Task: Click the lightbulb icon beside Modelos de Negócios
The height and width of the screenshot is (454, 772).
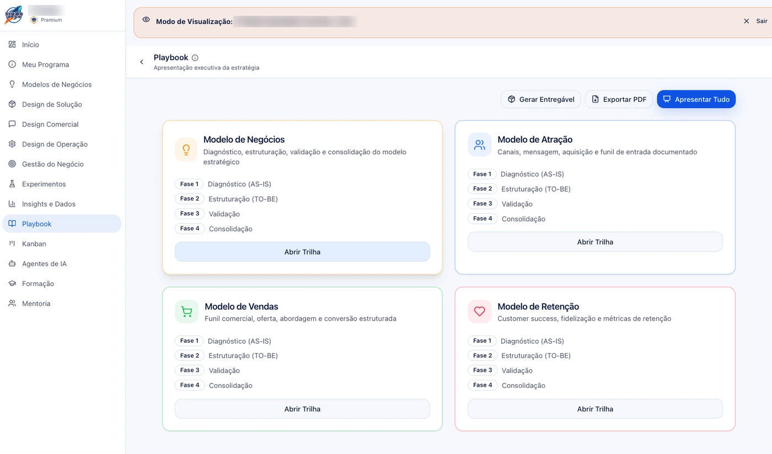Action: 12,84
